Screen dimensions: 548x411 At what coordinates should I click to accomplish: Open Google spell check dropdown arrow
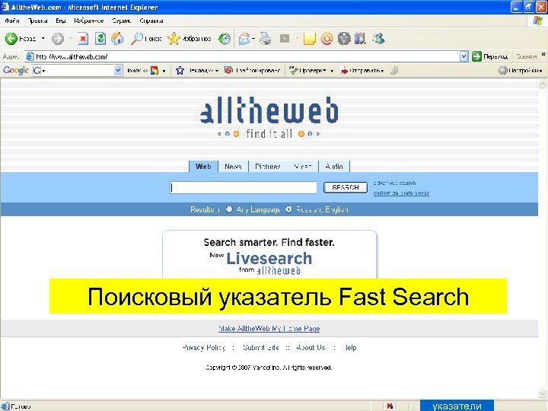coord(332,71)
